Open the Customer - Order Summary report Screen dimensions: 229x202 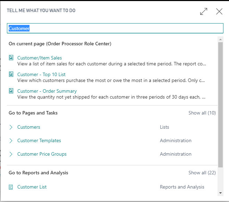47,91
